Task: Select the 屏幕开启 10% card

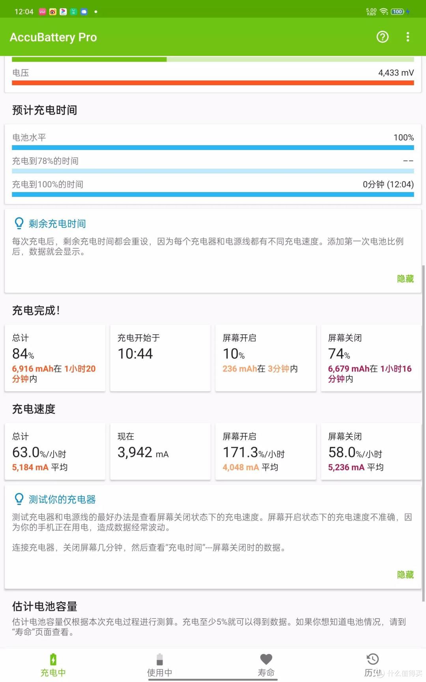Action: (x=265, y=358)
